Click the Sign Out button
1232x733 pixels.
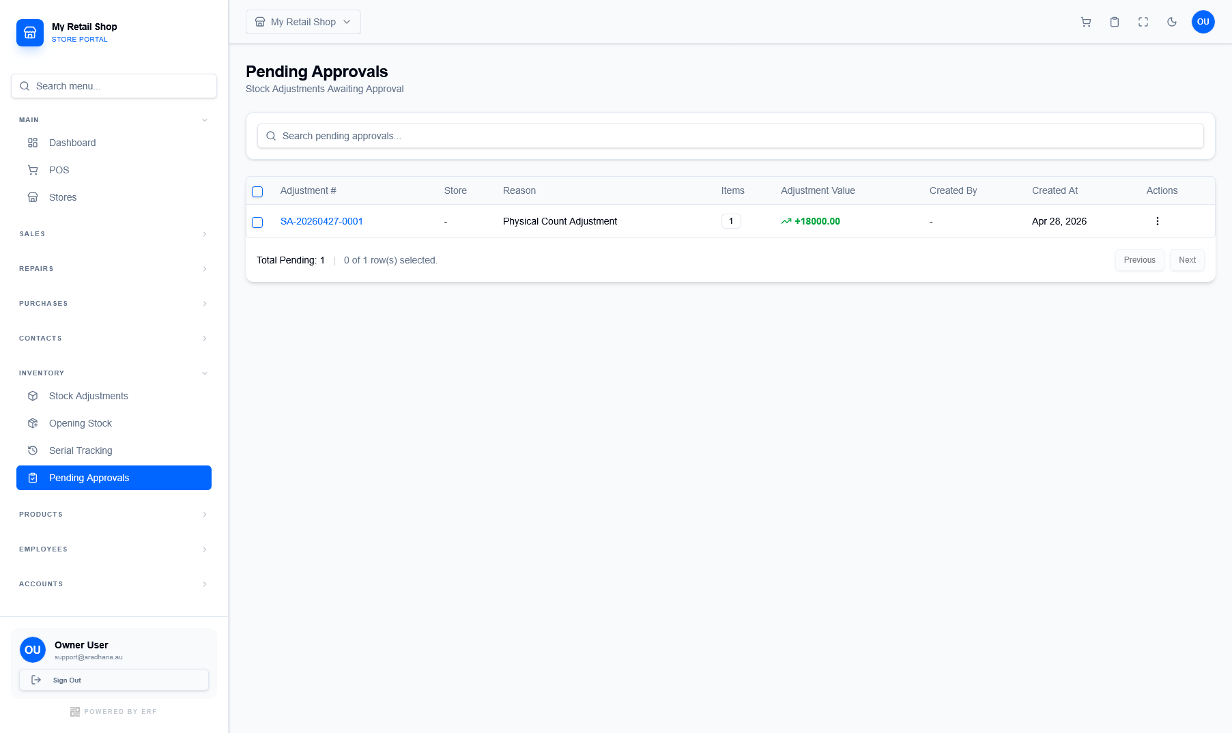point(114,680)
